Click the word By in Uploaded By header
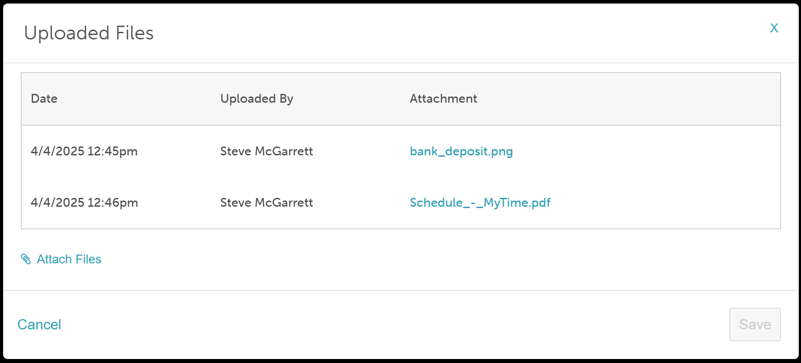Image resolution: width=801 pixels, height=363 pixels. (286, 99)
